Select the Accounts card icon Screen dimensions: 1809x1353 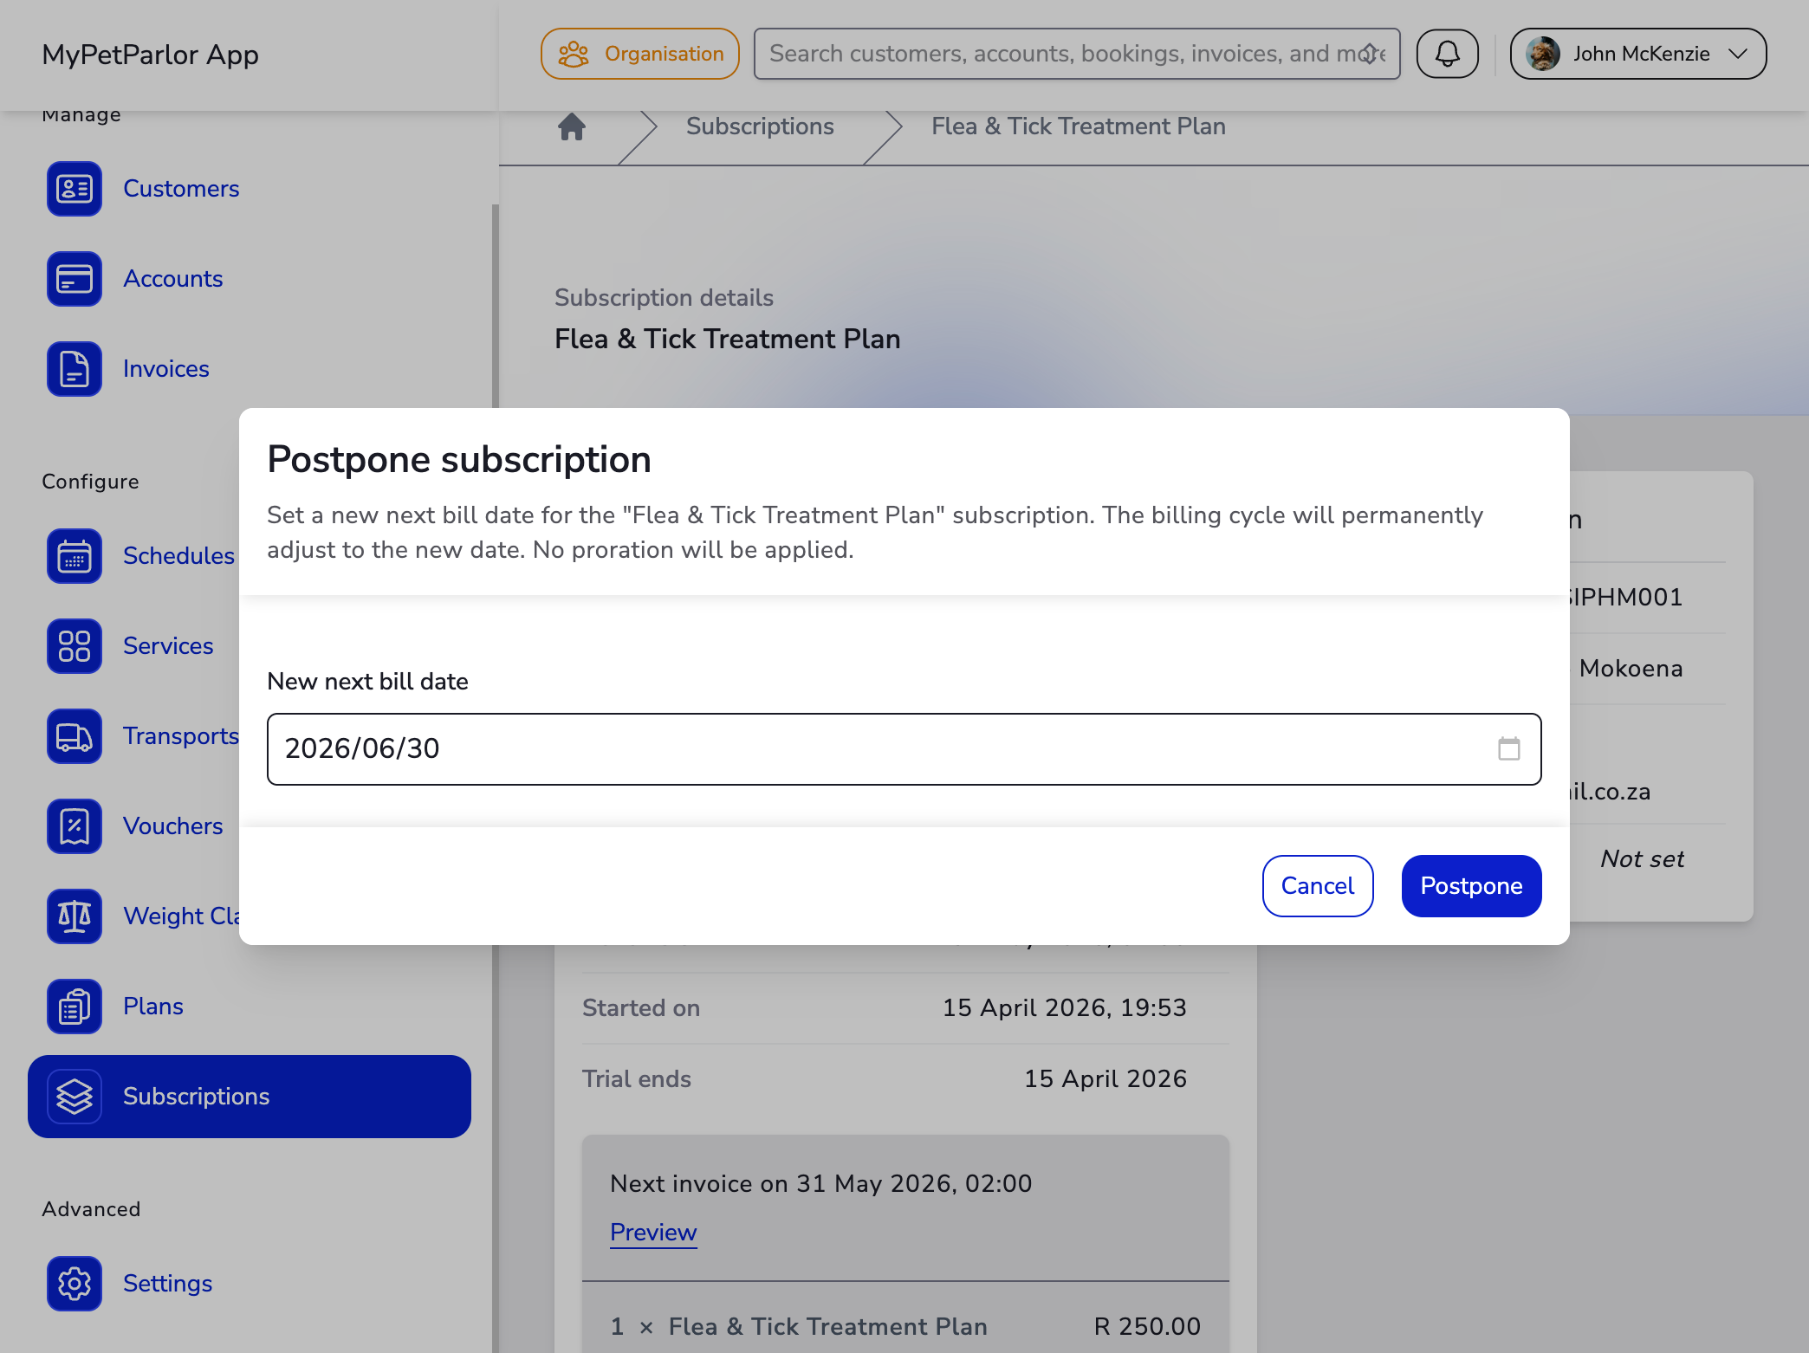click(x=75, y=279)
